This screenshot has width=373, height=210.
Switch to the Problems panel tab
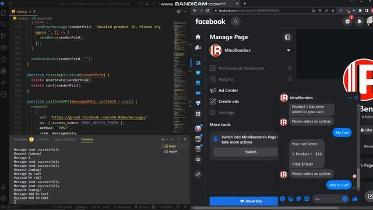coord(20,139)
